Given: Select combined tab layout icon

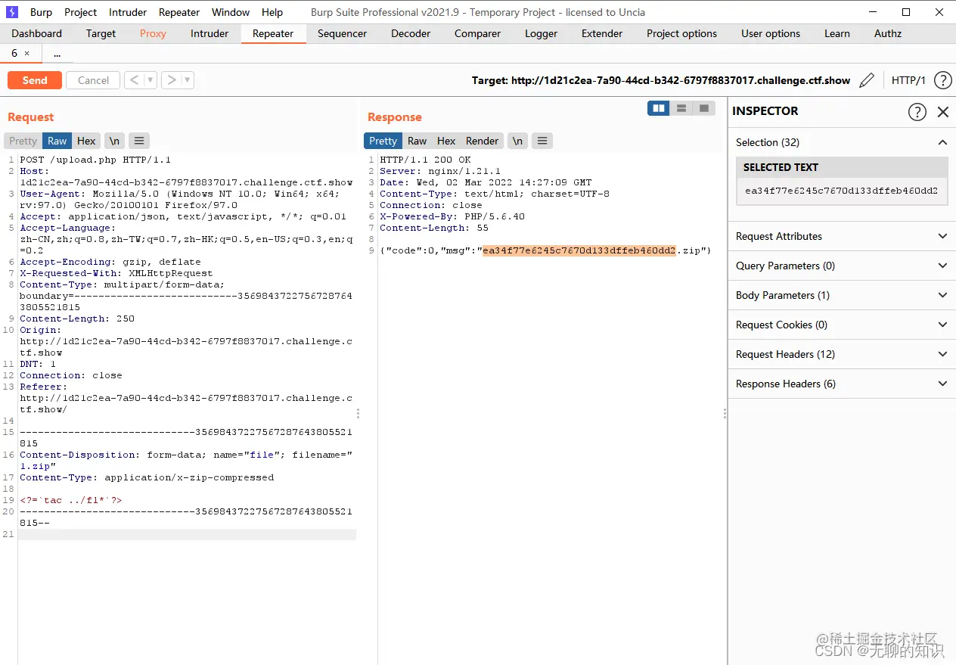Looking at the screenshot, I should 704,108.
